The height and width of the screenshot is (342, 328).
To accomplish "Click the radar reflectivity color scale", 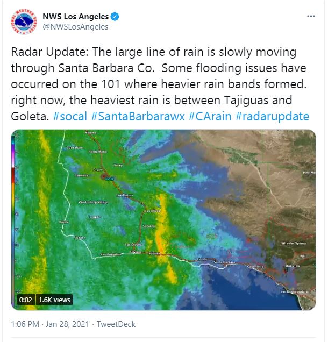I will point(13,218).
